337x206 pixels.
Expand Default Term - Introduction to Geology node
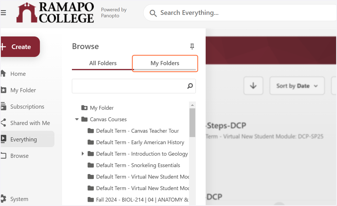coord(83,154)
